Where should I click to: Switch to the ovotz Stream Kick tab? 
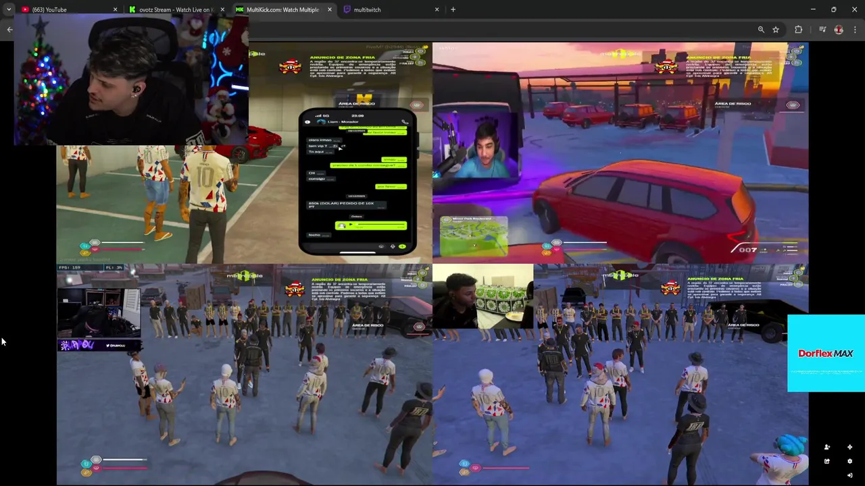[177, 9]
